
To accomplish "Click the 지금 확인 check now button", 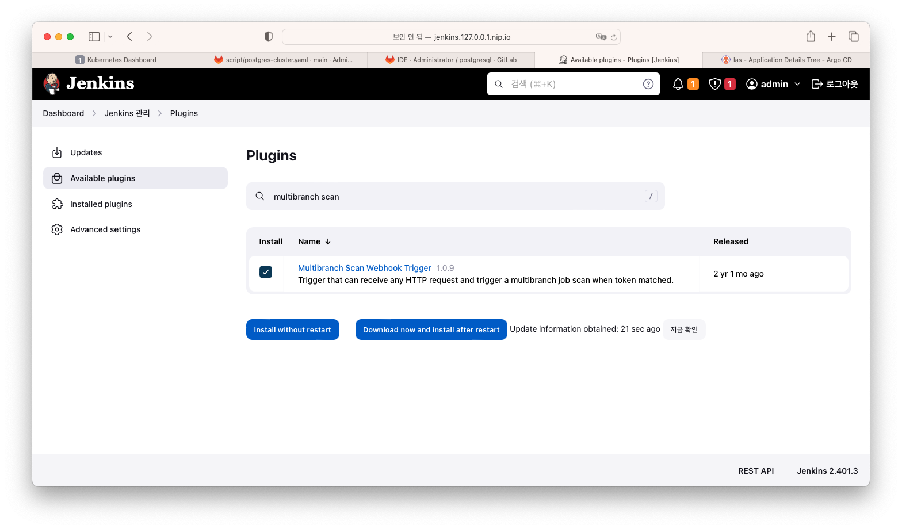I will (x=684, y=329).
